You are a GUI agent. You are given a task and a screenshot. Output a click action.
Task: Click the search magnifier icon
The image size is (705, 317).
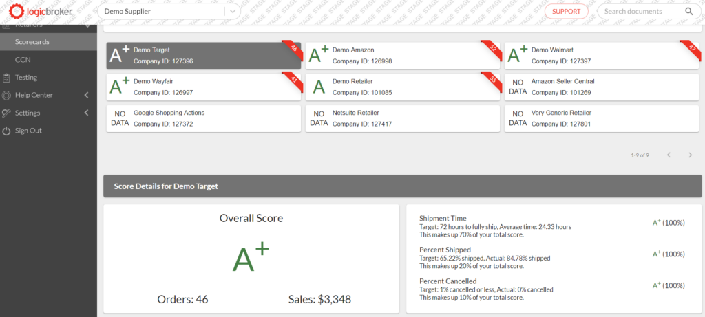(x=688, y=12)
